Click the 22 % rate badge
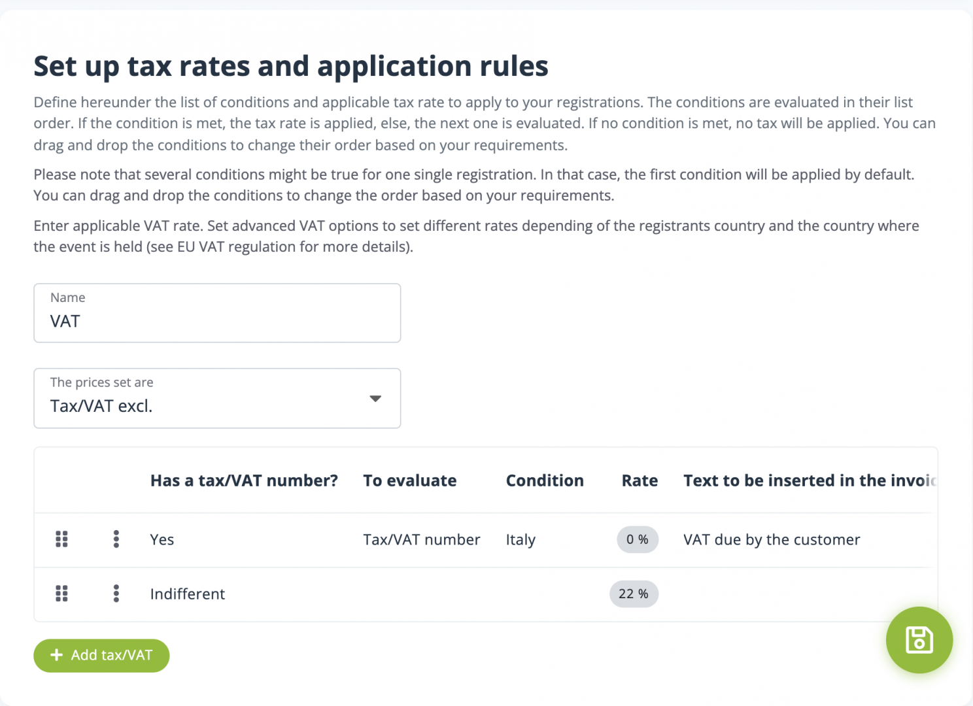Screen dimensions: 973x706 634,594
